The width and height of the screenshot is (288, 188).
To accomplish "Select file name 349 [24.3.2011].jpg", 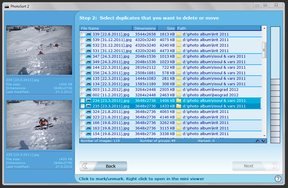I will (x=111, y=62).
